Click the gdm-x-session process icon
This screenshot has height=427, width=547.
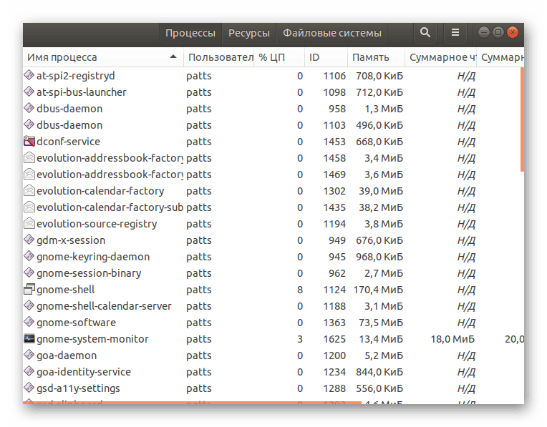pos(29,240)
